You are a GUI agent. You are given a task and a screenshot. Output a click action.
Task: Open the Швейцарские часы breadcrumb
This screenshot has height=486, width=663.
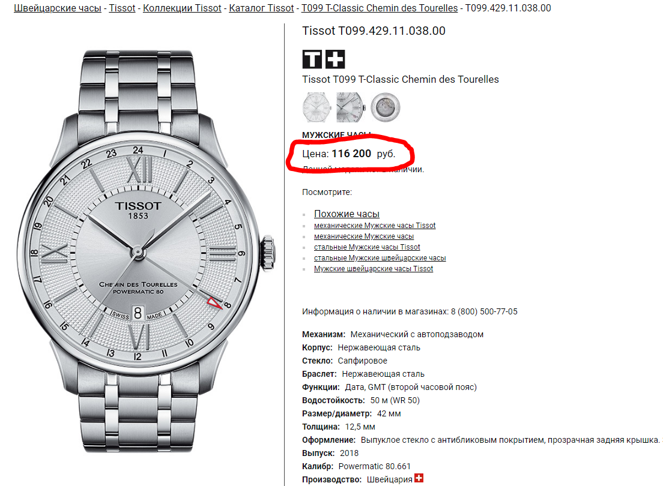pyautogui.click(x=58, y=8)
